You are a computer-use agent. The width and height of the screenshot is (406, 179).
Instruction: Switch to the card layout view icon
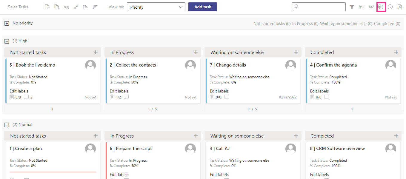pos(371,7)
